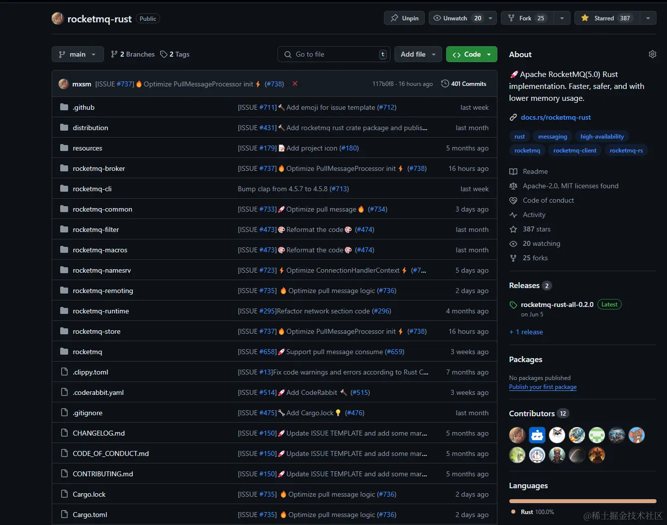Viewport: 667px width, 525px height.
Task: Open the rocketmq-cli folder
Action: pyautogui.click(x=92, y=189)
